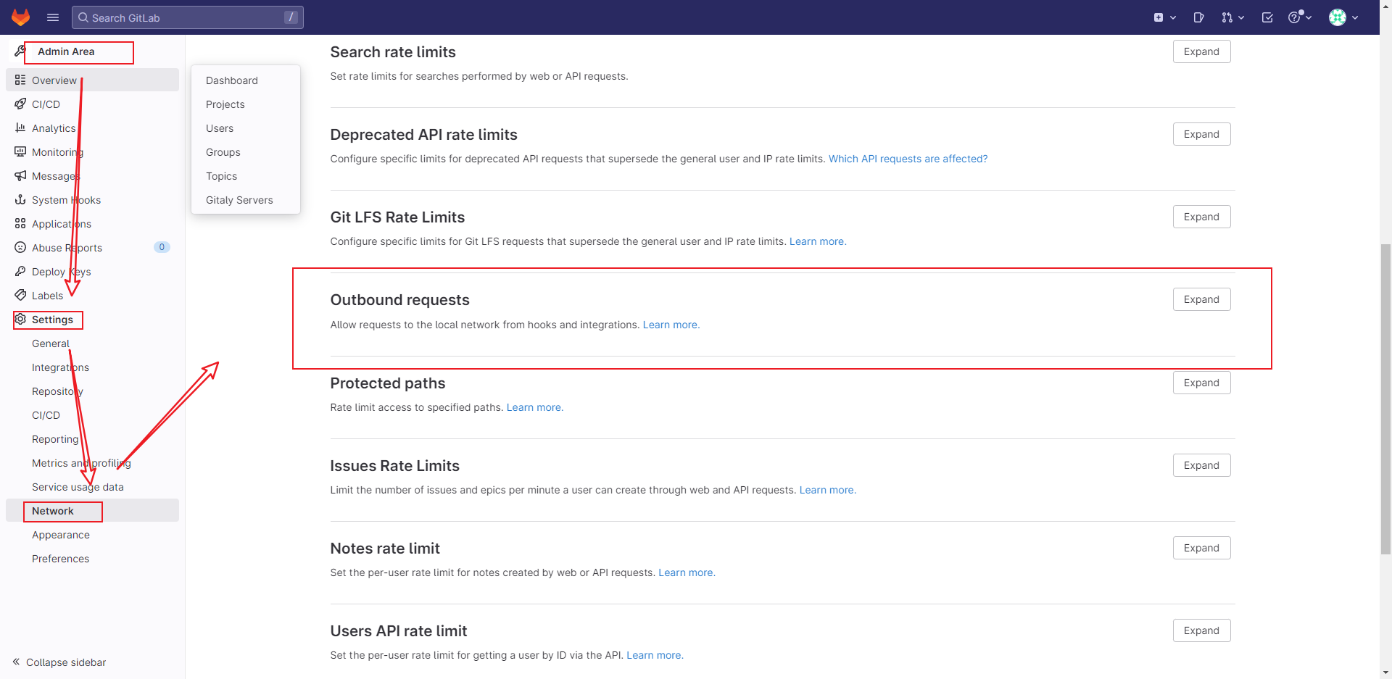Viewport: 1392px width, 679px height.
Task: Click the GitLab fox logo
Action: point(21,17)
